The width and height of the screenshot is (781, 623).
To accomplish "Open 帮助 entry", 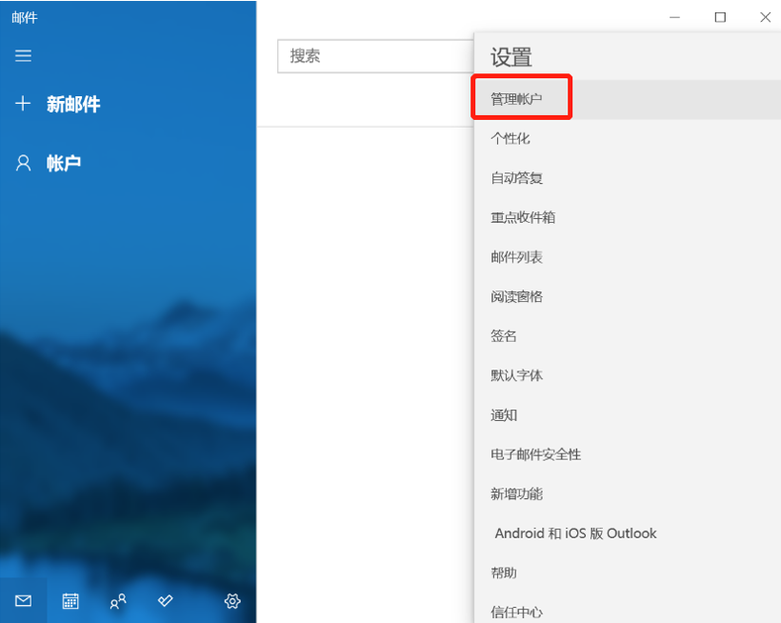I will tap(628, 573).
